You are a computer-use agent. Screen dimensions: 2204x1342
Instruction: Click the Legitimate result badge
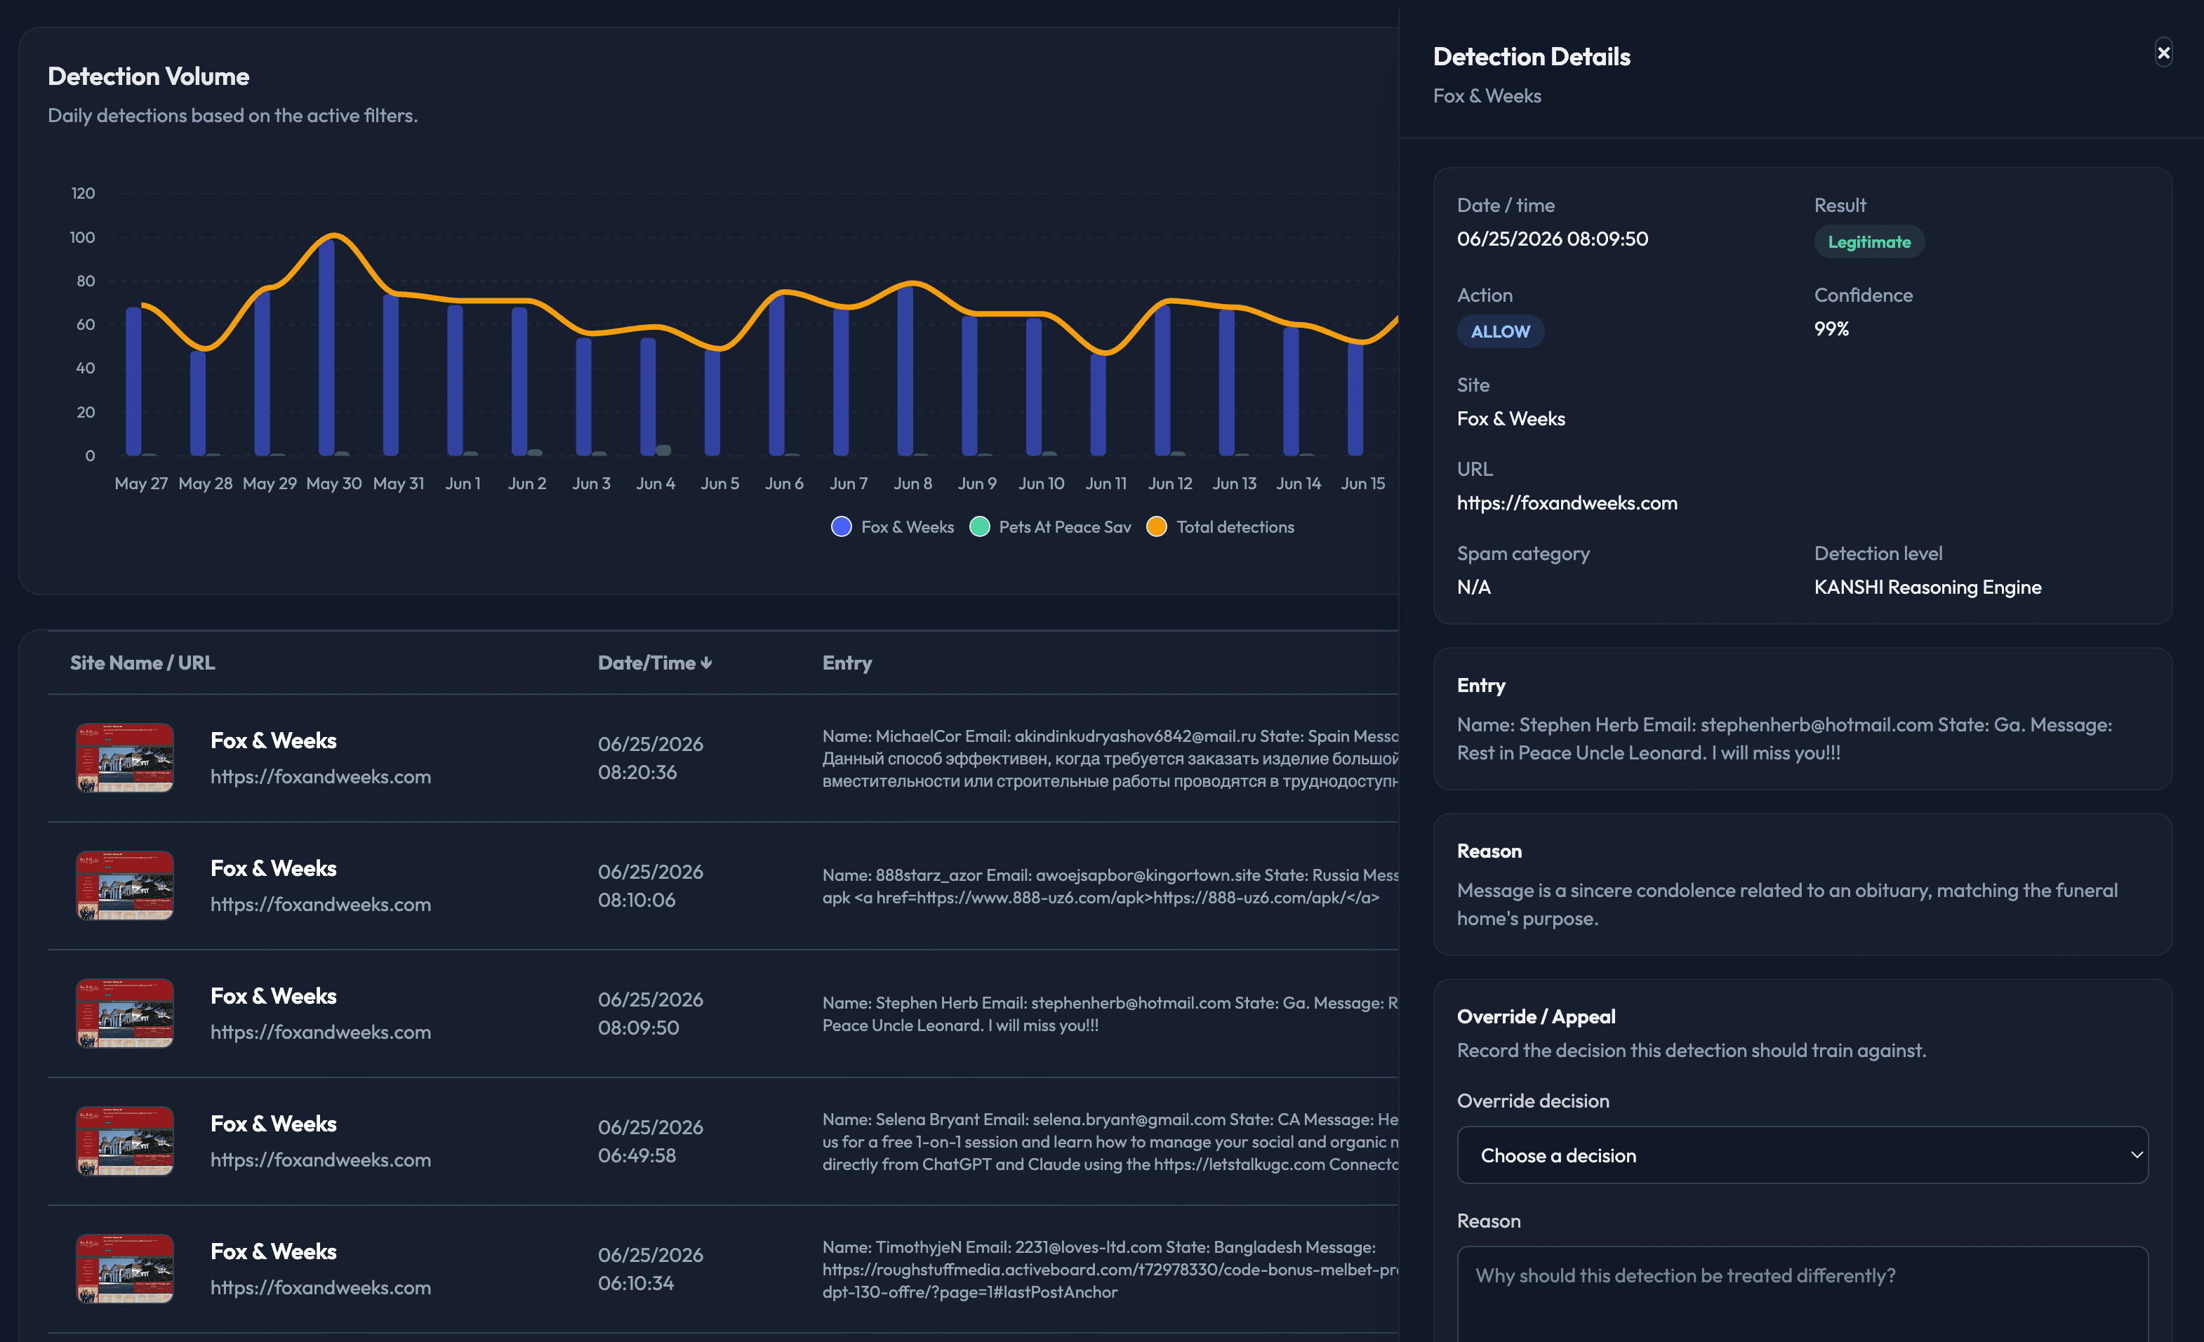(1868, 241)
